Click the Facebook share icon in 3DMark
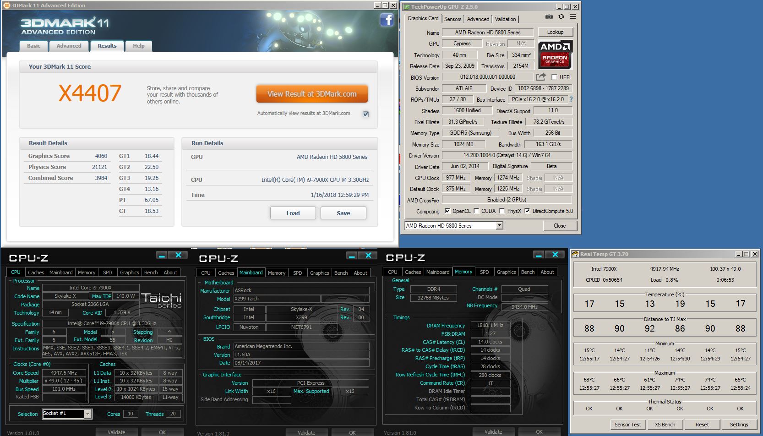 (x=387, y=20)
